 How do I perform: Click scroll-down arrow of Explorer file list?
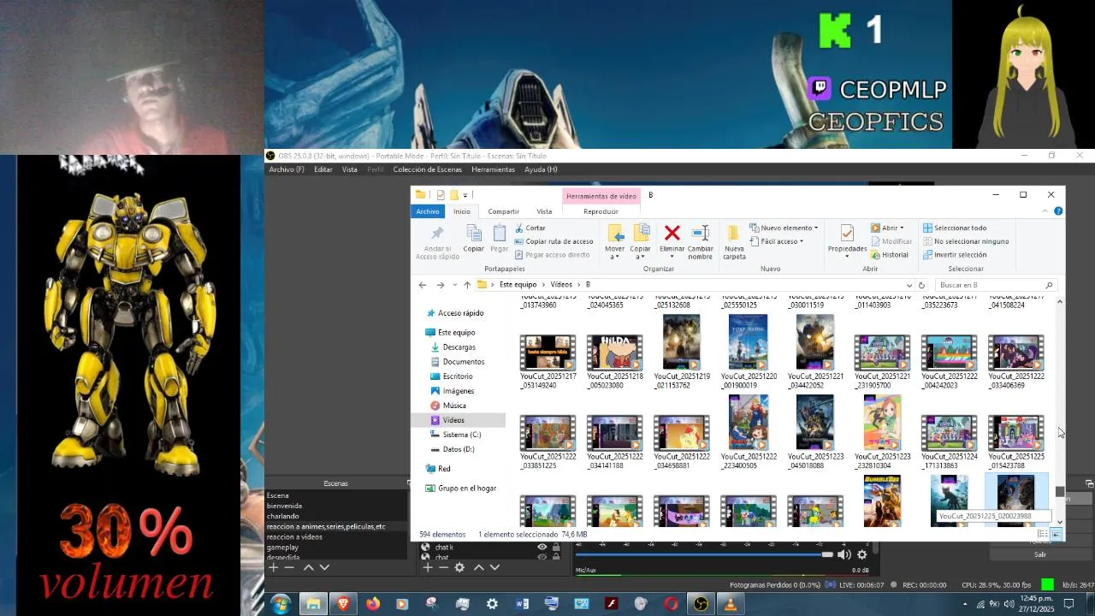point(1060,522)
